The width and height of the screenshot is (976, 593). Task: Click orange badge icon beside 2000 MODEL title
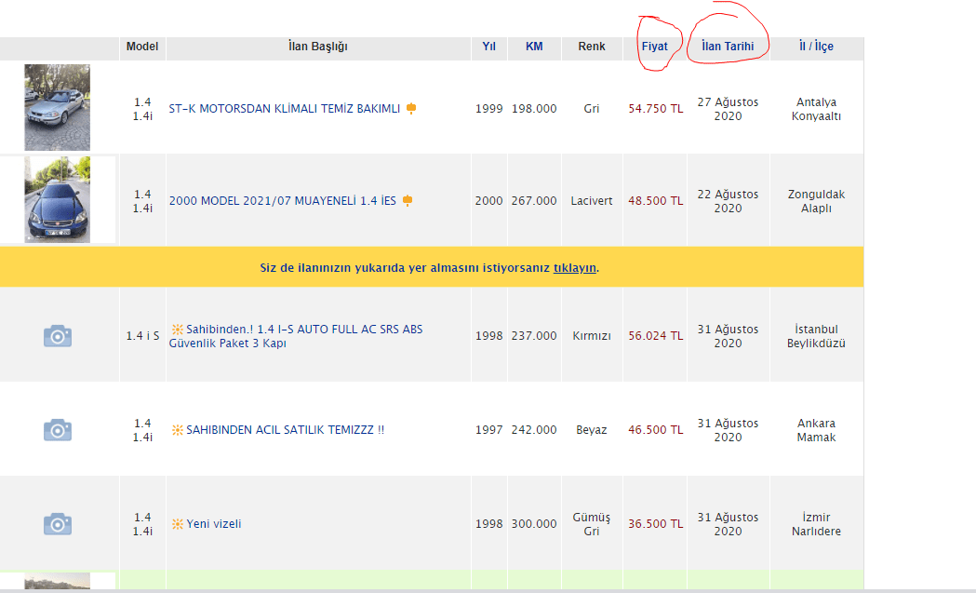(x=408, y=200)
